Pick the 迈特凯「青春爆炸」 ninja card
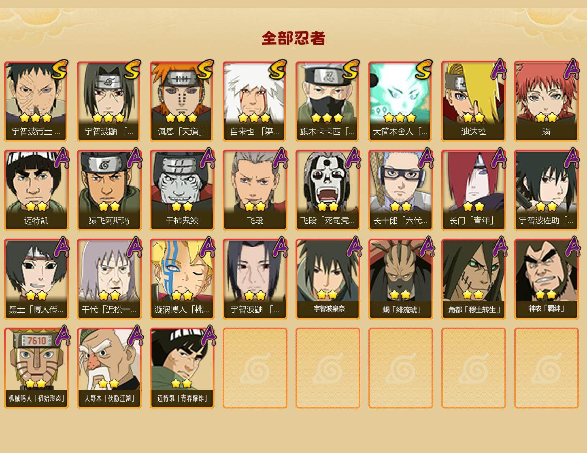This screenshot has height=453, width=587. 182,368
